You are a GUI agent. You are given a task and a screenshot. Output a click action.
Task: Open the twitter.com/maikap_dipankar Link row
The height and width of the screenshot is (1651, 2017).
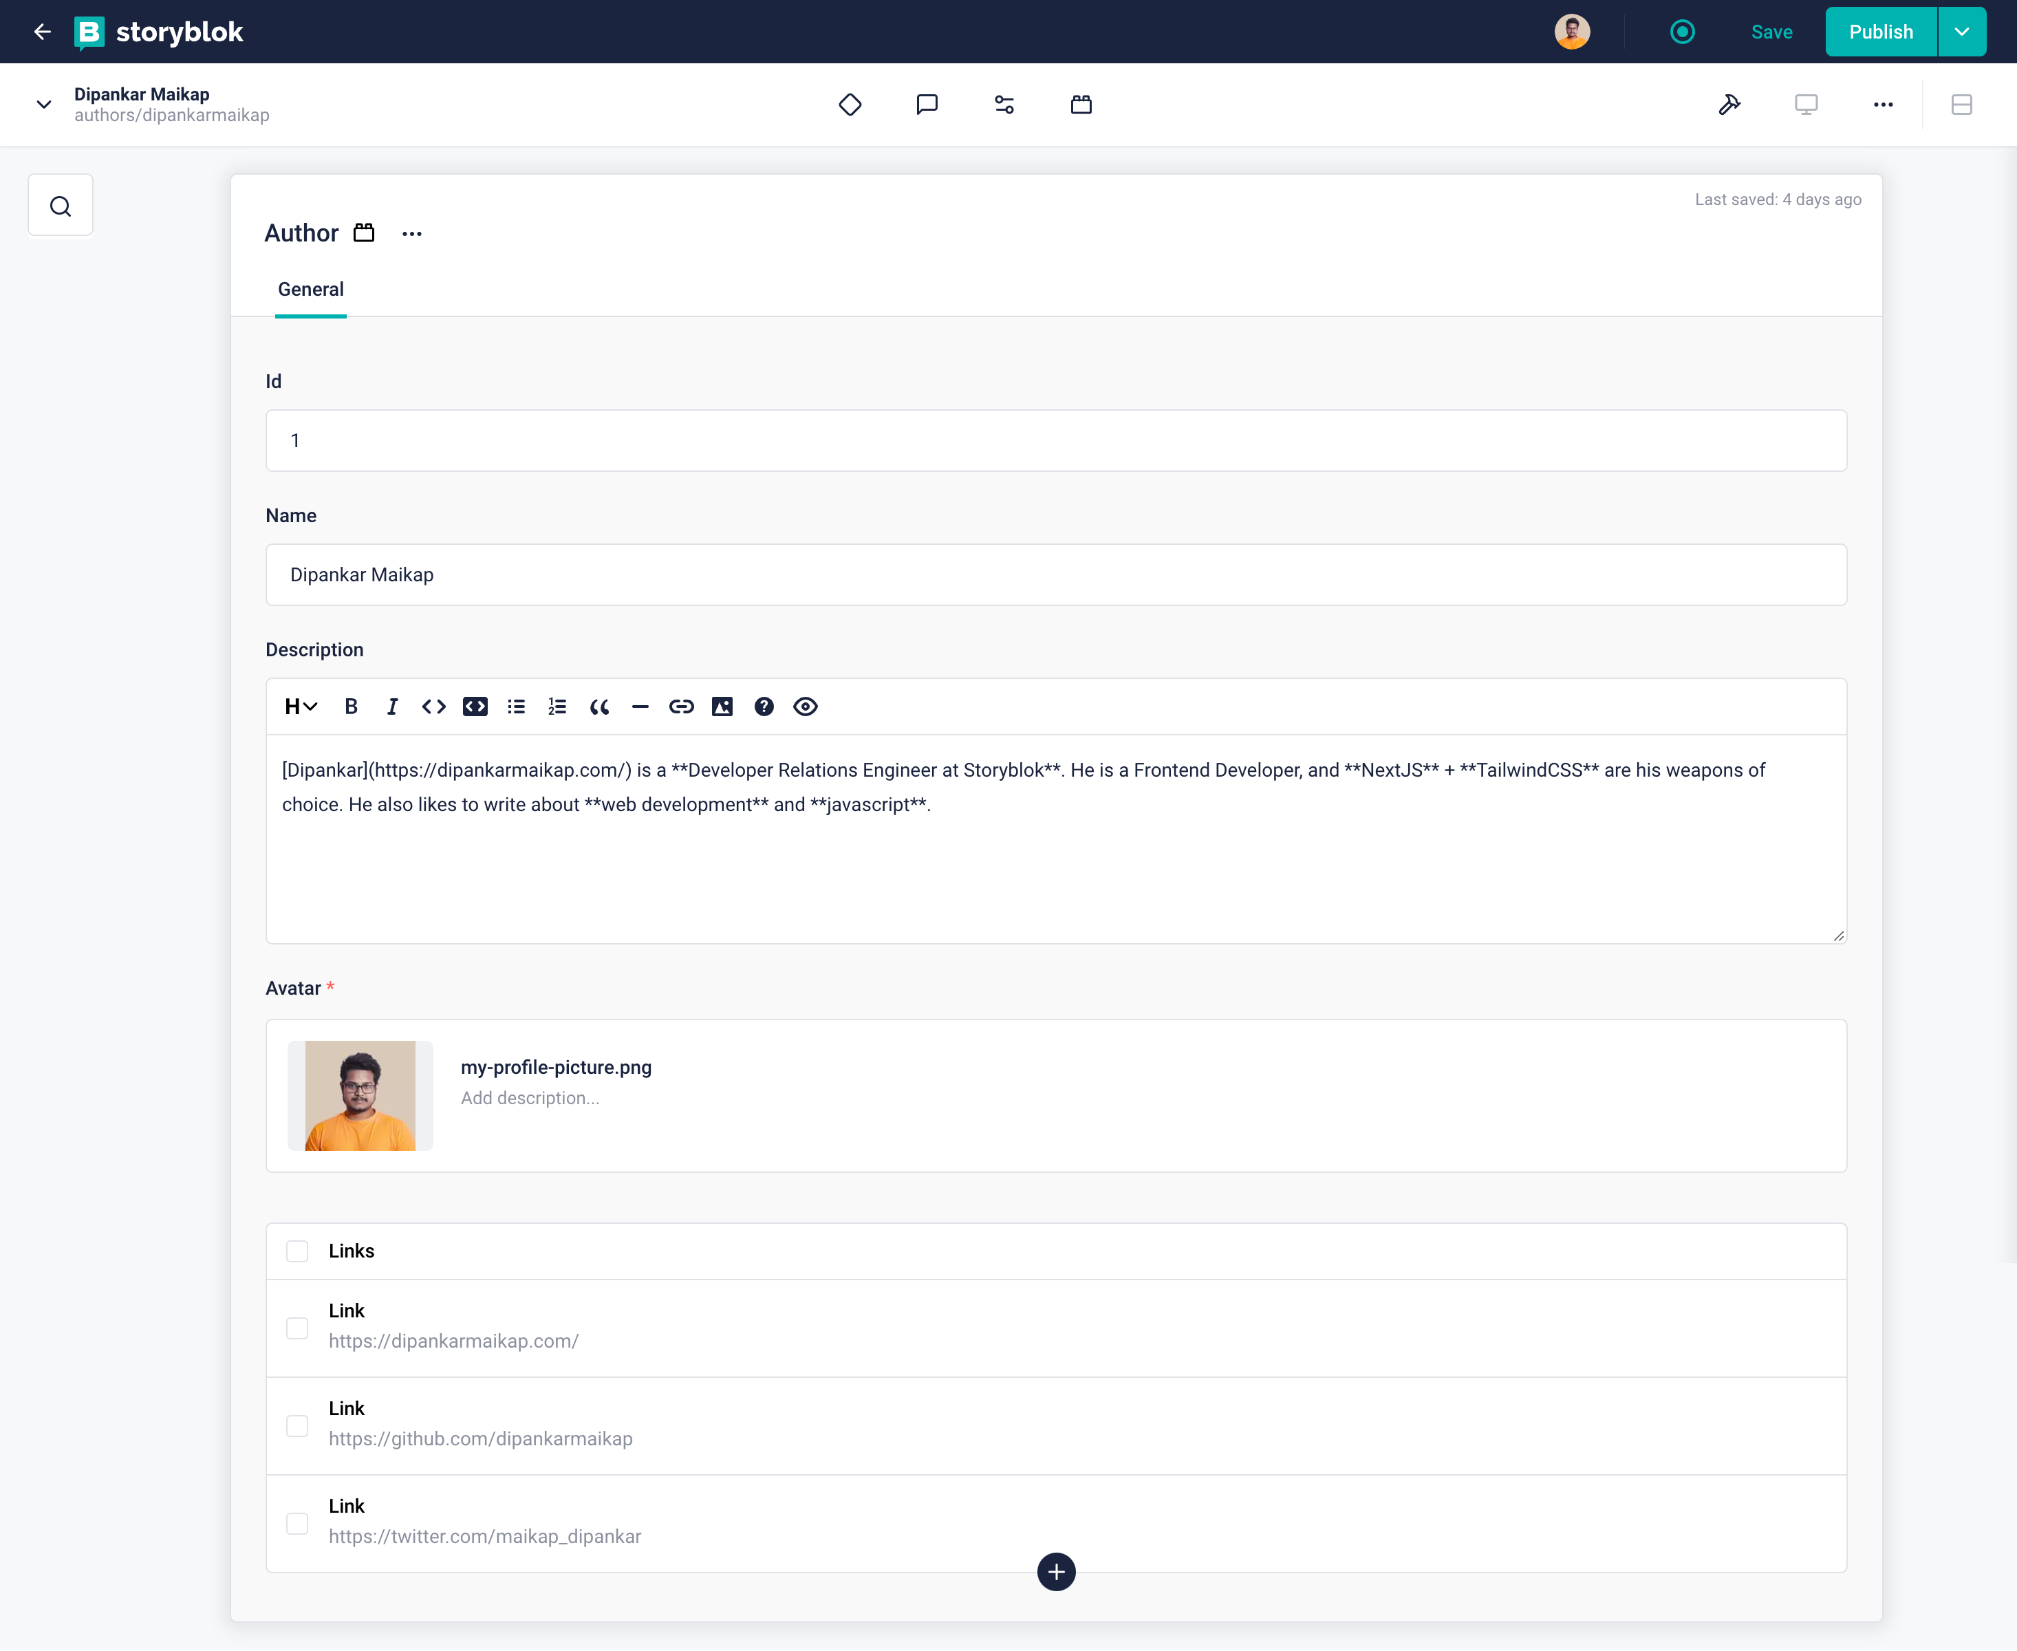pos(1057,1524)
